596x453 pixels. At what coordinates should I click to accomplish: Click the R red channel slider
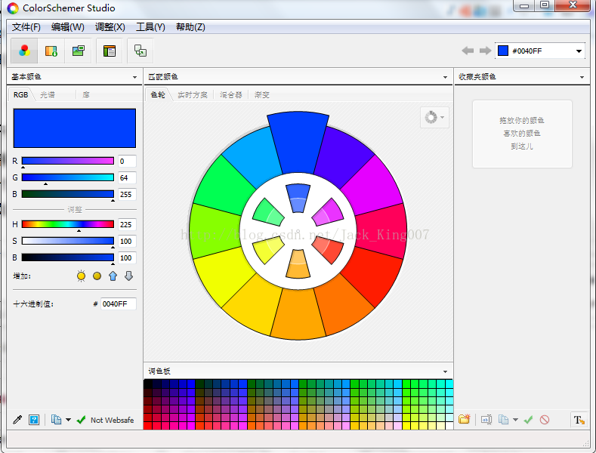(x=68, y=161)
